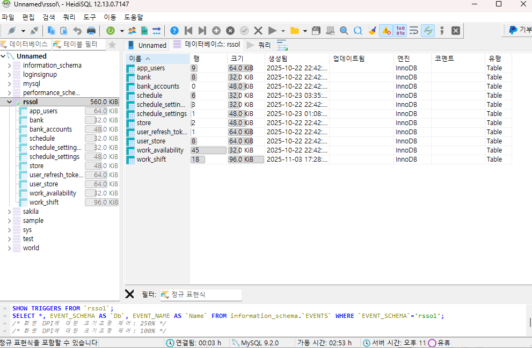532x348 pixels.
Task: Switch to the 쿼리 tab next to rssol
Action: pyautogui.click(x=259, y=45)
